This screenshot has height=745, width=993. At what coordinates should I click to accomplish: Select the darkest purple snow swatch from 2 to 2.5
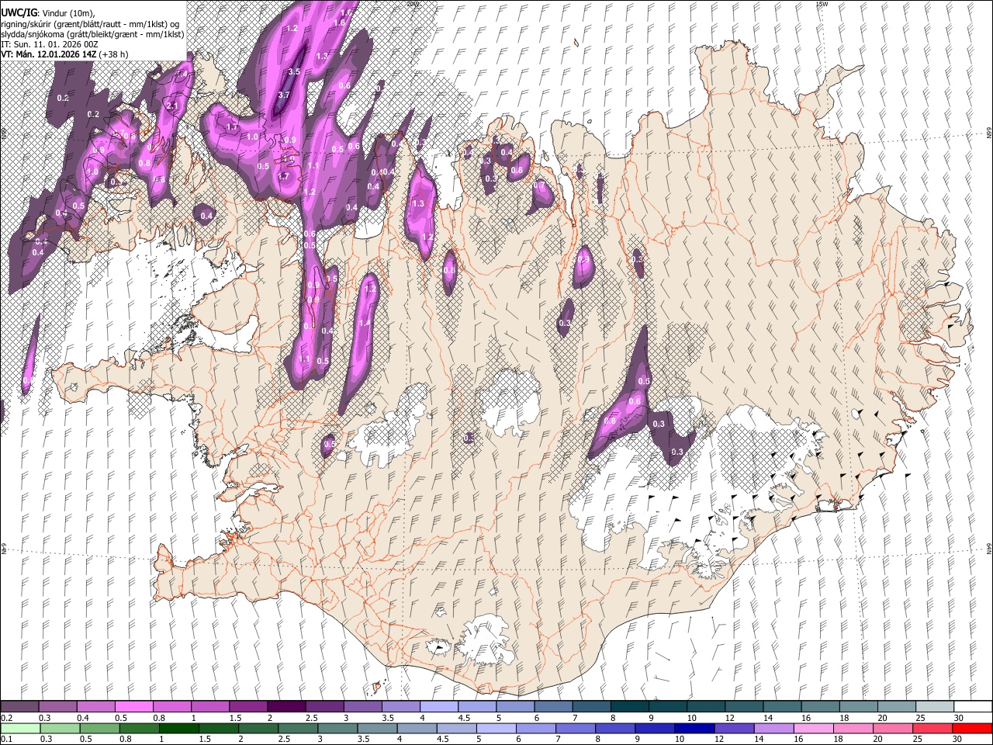[x=285, y=706]
